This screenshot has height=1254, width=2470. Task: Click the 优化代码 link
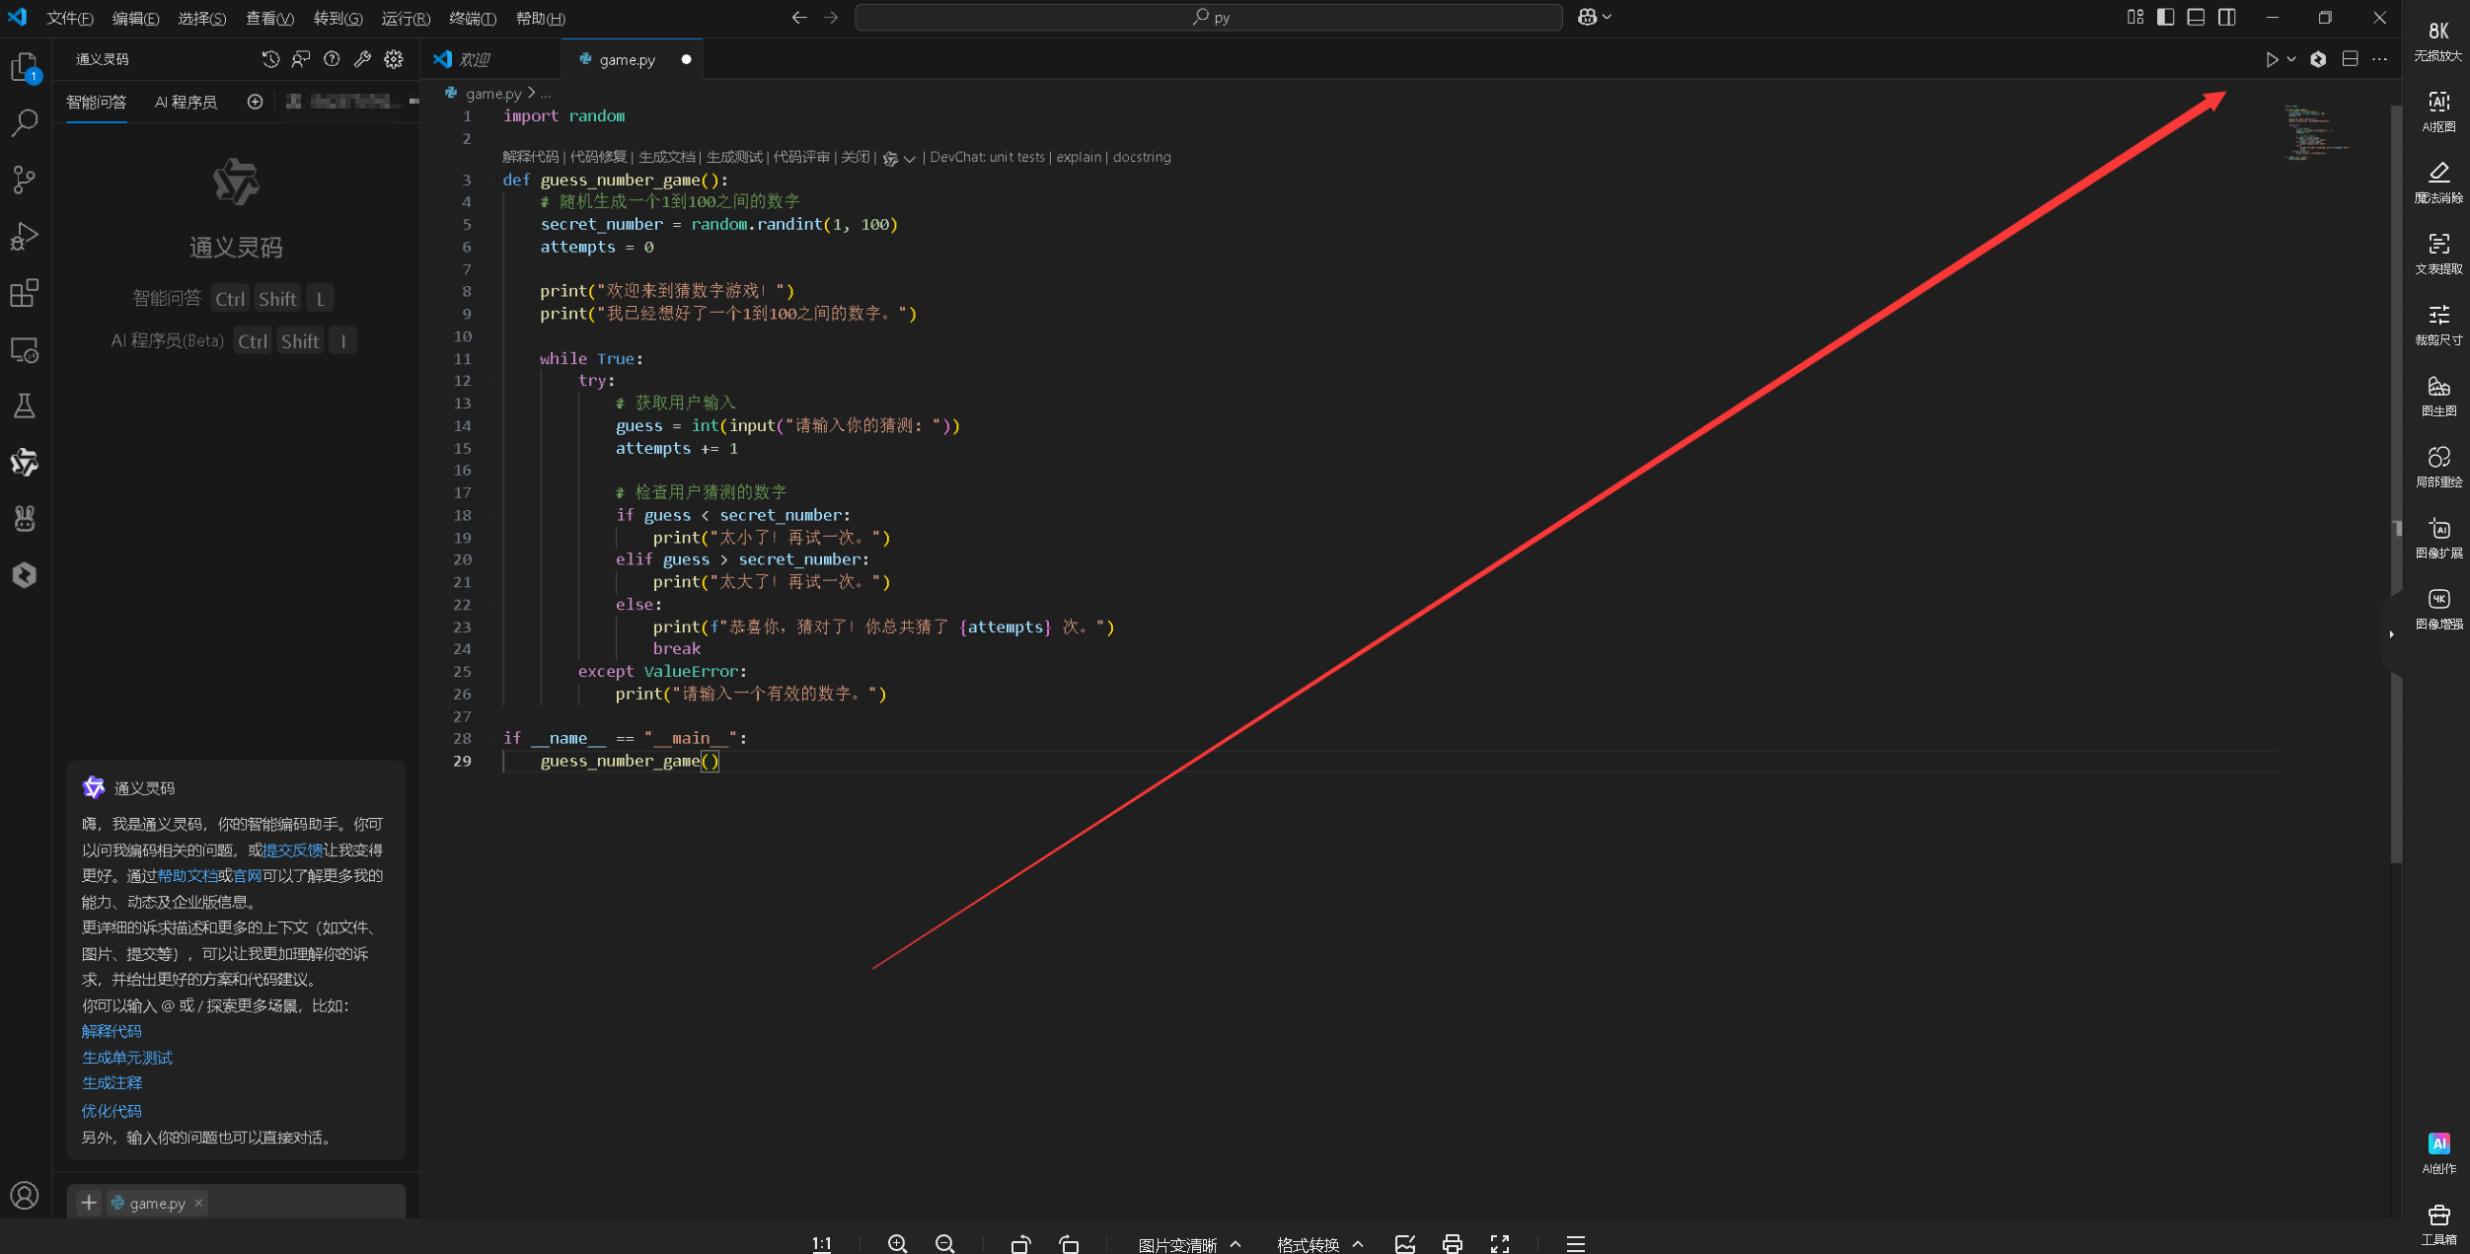tap(112, 1111)
